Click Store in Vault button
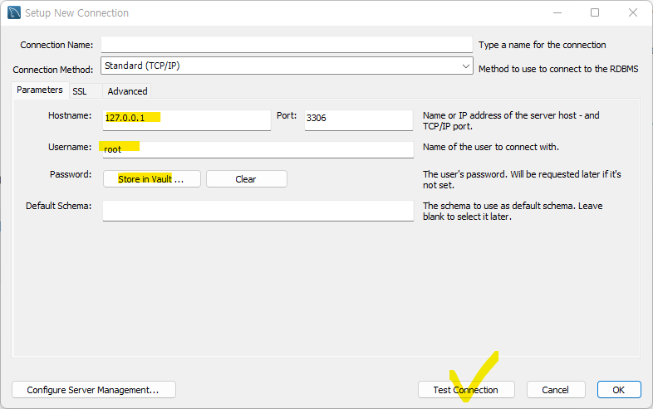This screenshot has height=409, width=653. click(152, 179)
